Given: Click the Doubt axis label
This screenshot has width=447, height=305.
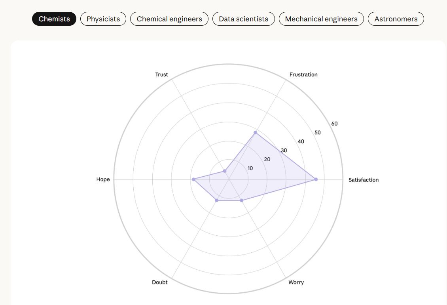Looking at the screenshot, I should (x=160, y=282).
